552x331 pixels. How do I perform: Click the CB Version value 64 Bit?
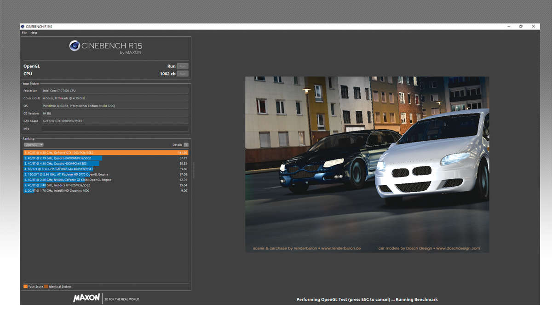115,114
